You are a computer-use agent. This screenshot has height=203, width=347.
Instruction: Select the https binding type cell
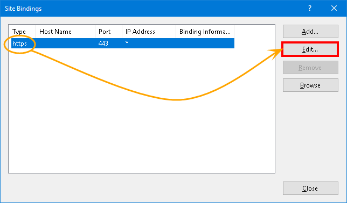tap(20, 44)
